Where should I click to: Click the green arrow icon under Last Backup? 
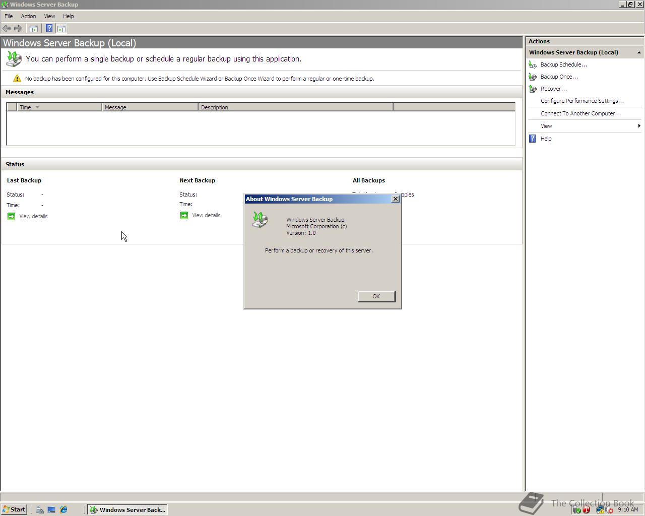tap(11, 216)
